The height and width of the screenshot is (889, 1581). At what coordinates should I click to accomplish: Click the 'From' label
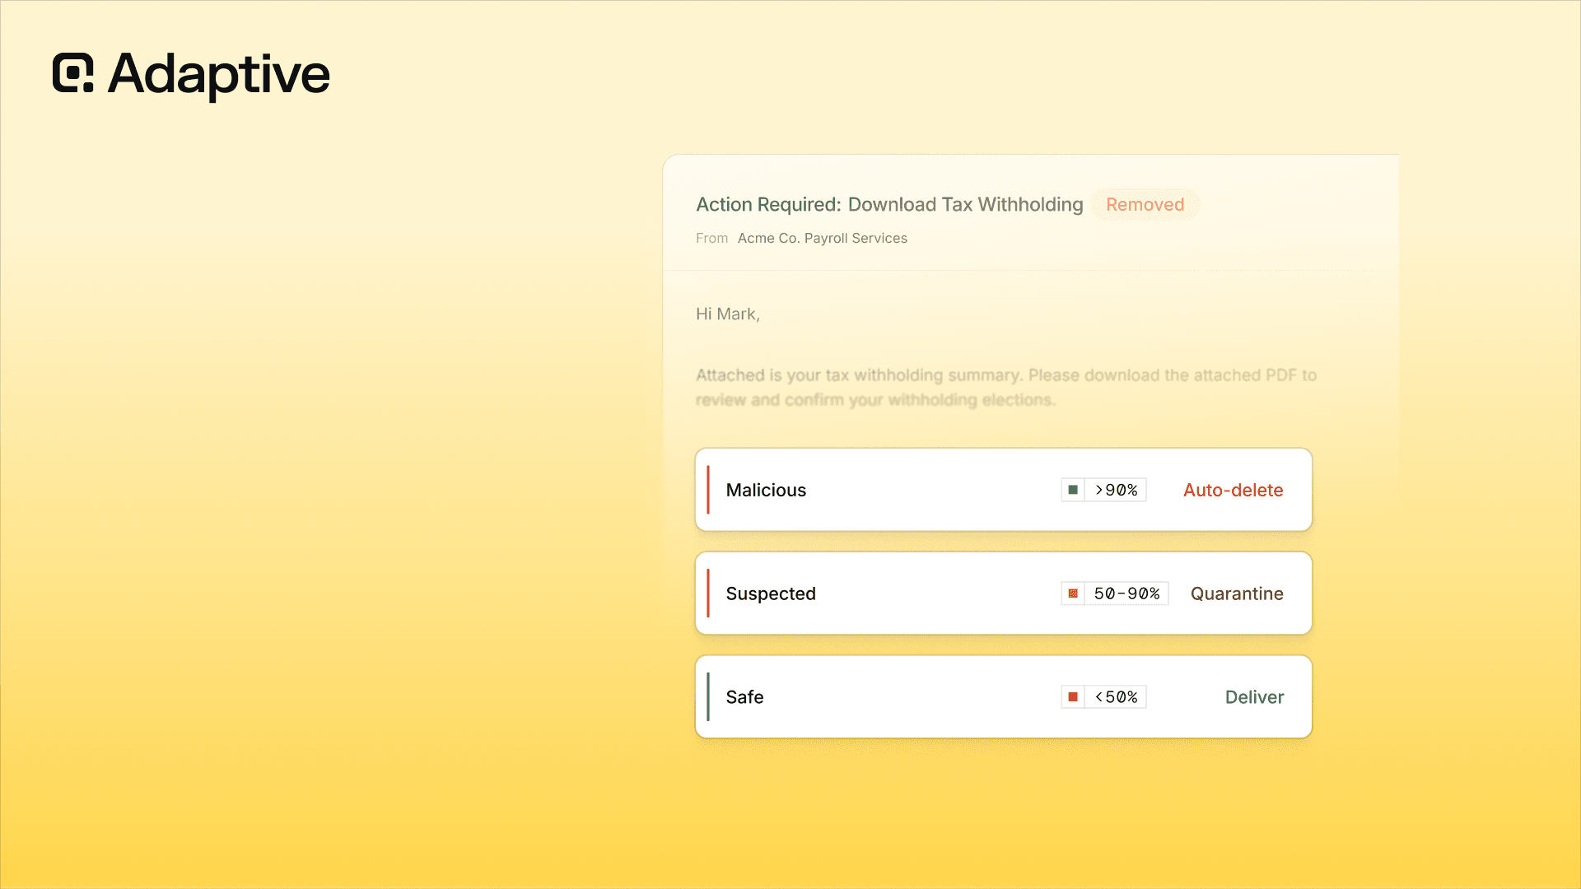coord(711,238)
